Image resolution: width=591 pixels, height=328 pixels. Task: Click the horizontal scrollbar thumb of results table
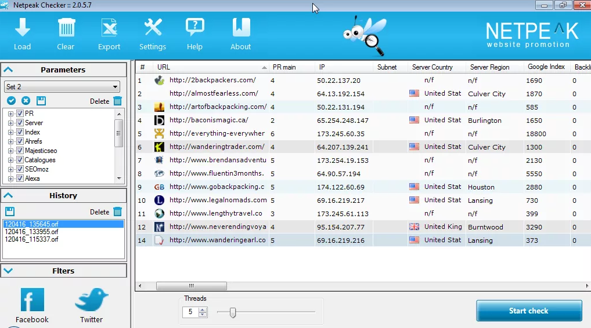192,286
